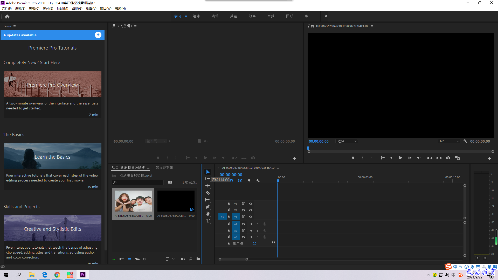Toggle project writable lock icon
The width and height of the screenshot is (498, 280).
[x=114, y=259]
